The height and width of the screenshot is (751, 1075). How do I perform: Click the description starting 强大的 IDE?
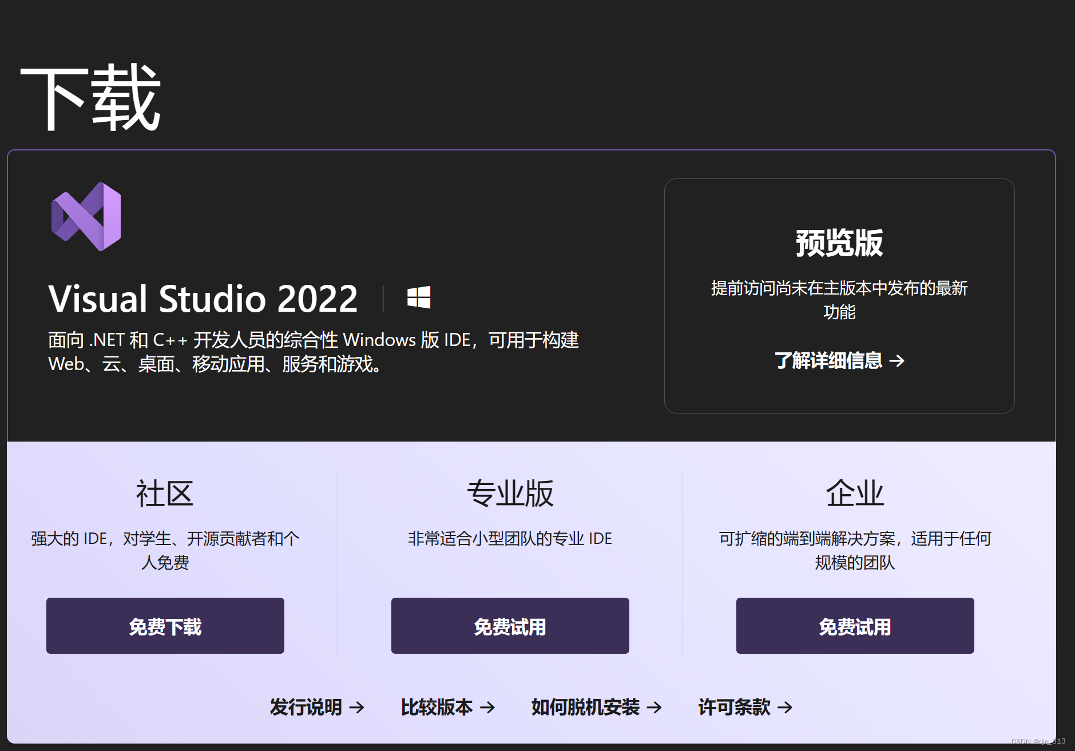165,550
